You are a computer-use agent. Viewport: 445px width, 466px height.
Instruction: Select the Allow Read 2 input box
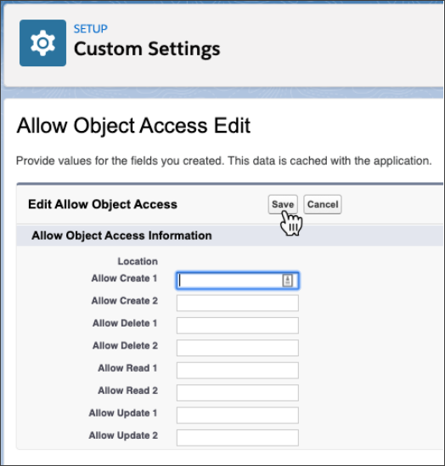[x=238, y=393]
